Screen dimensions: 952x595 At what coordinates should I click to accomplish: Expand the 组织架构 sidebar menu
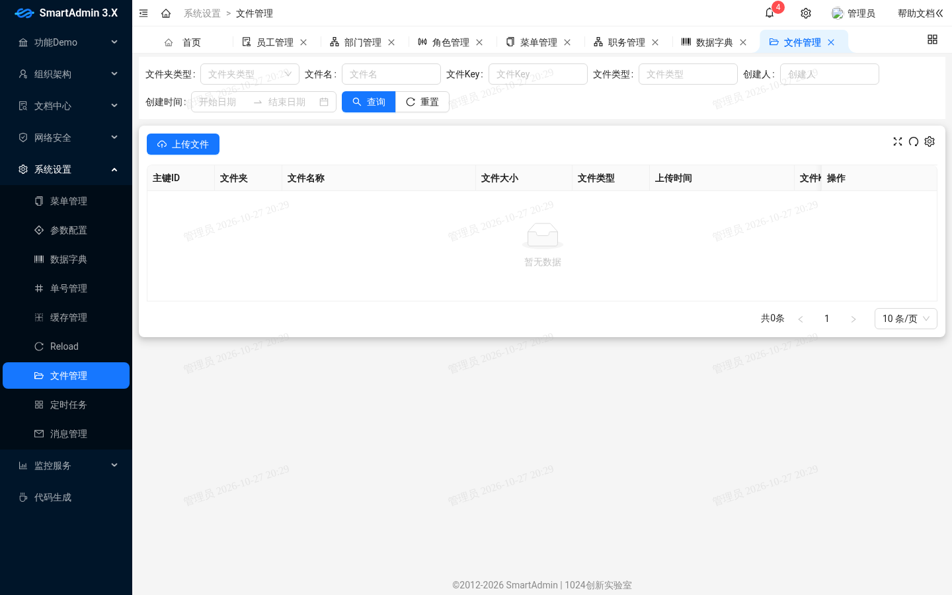(66, 74)
